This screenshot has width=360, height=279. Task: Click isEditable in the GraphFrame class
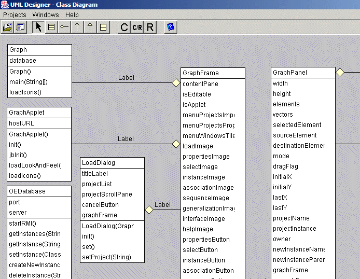pyautogui.click(x=197, y=94)
